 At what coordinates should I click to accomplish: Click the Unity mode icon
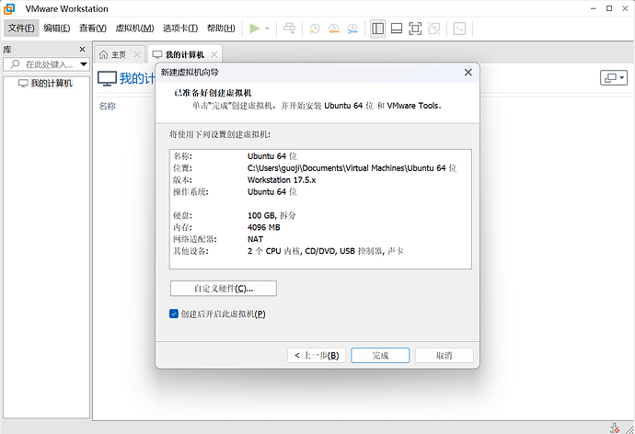pos(434,29)
